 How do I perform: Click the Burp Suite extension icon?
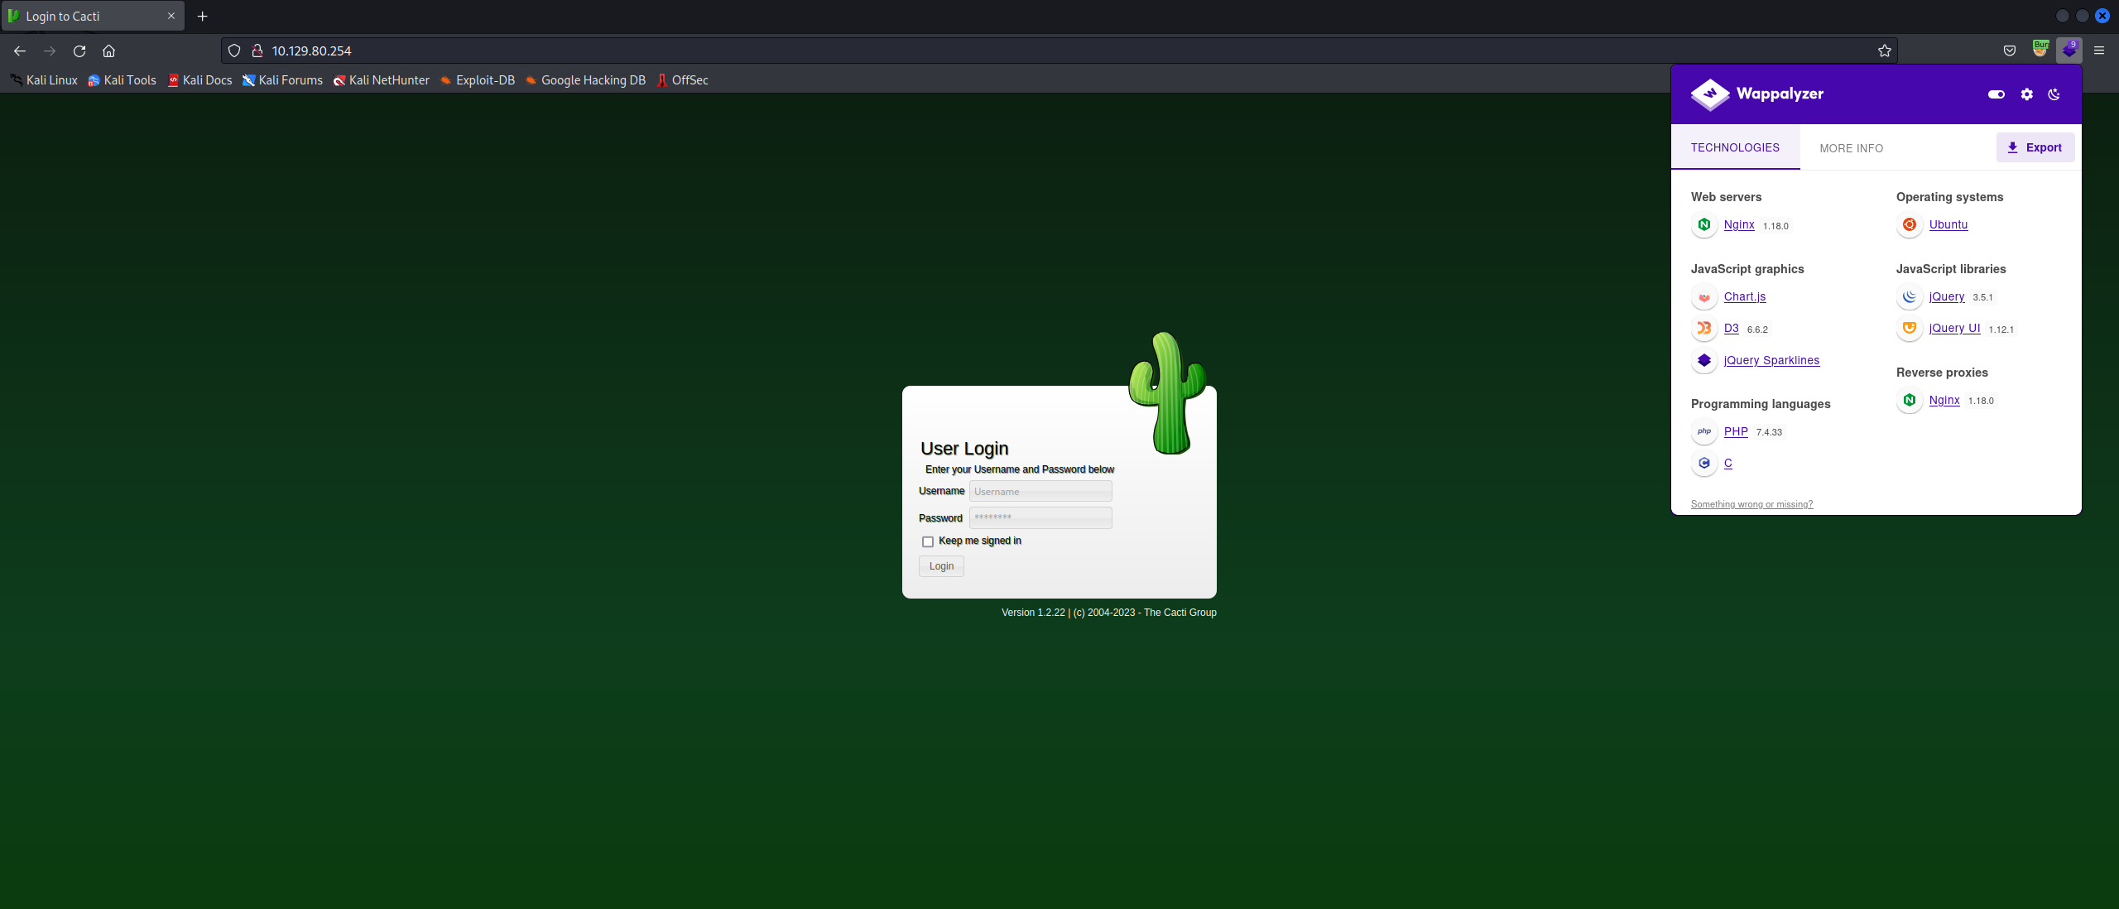2040,50
